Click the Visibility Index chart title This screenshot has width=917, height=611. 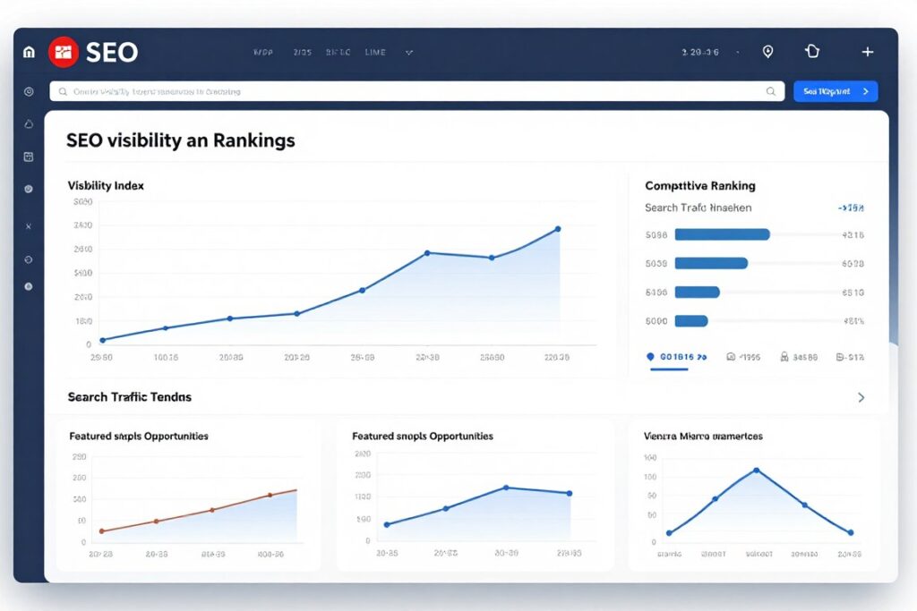pos(106,186)
